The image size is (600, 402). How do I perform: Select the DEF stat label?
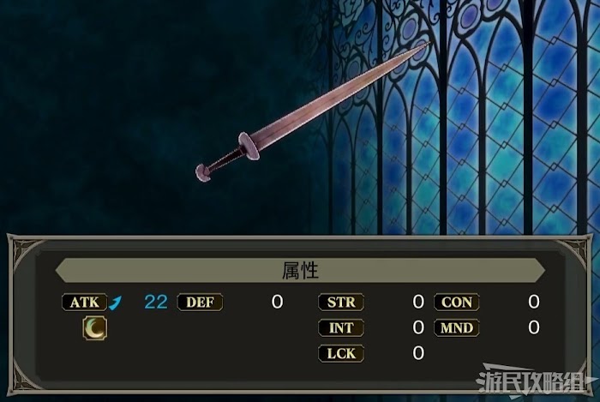(x=200, y=303)
